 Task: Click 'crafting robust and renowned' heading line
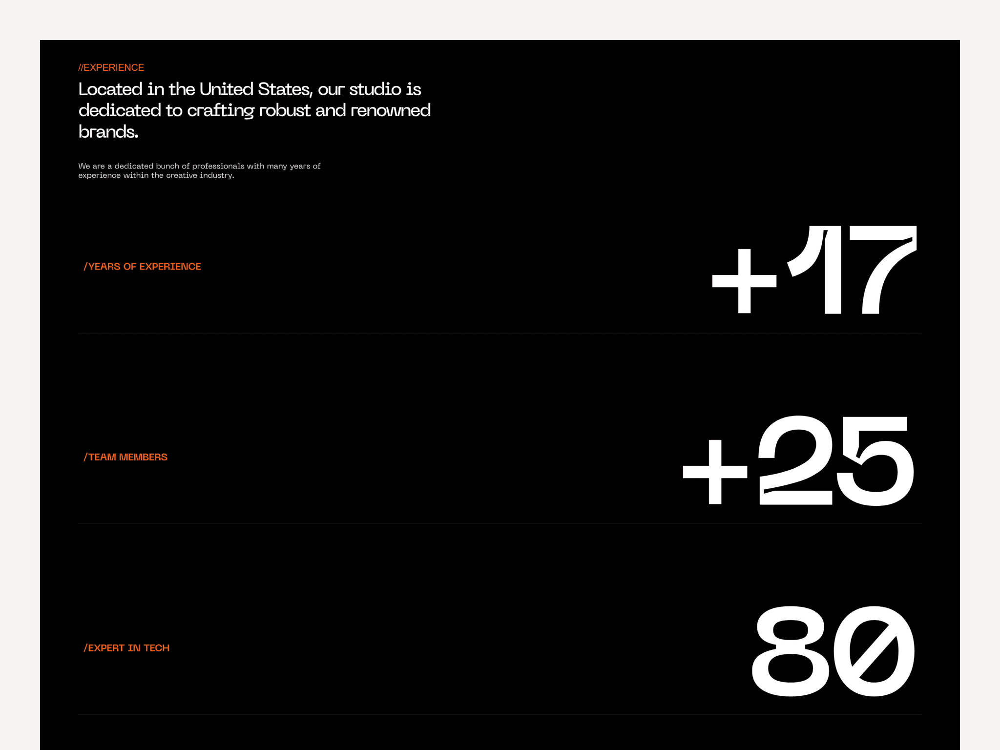(x=254, y=111)
